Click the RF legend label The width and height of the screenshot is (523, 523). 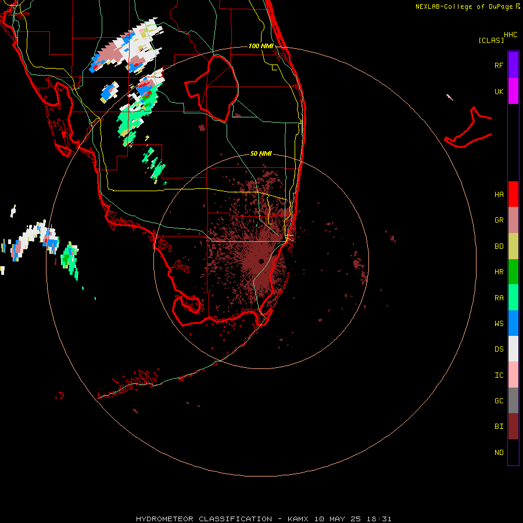499,65
